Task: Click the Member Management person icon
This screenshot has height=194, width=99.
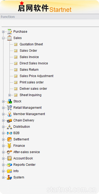Action: 9,114
